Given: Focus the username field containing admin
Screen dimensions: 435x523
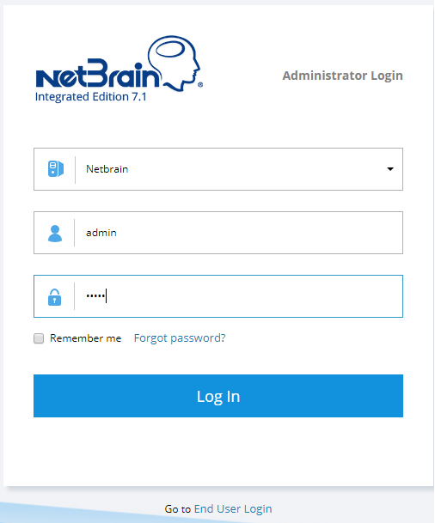Looking at the screenshot, I should 218,233.
